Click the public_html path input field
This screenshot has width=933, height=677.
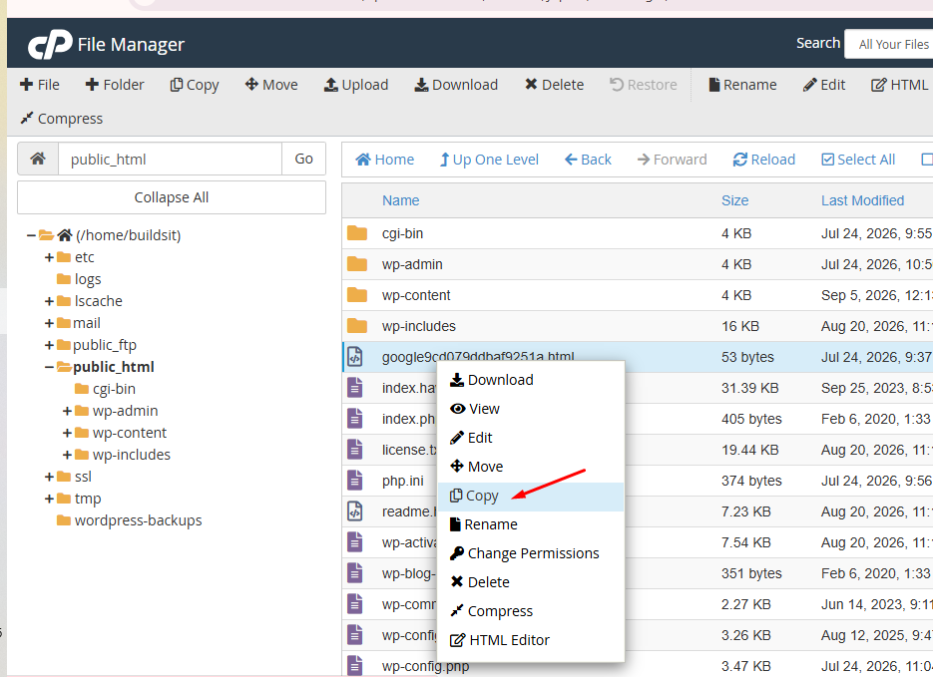point(170,159)
